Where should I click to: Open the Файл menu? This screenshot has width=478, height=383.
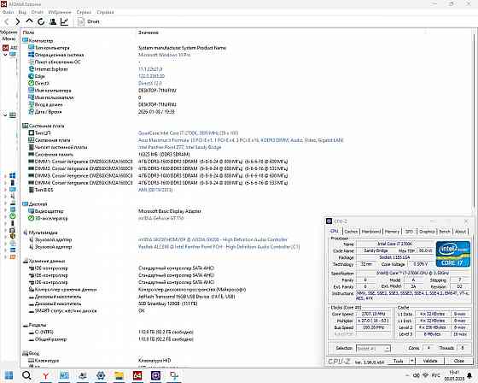(x=8, y=12)
